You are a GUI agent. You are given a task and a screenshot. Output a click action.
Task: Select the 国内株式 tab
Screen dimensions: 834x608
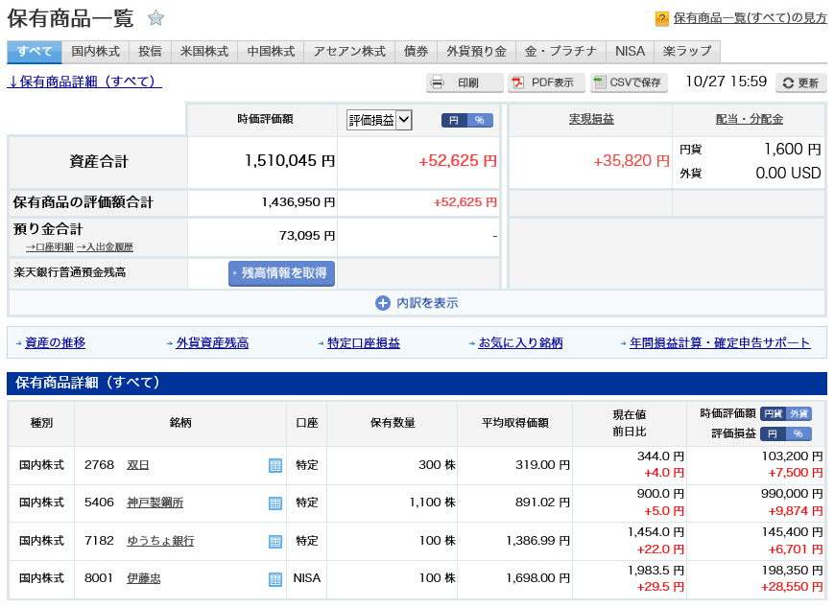[95, 52]
